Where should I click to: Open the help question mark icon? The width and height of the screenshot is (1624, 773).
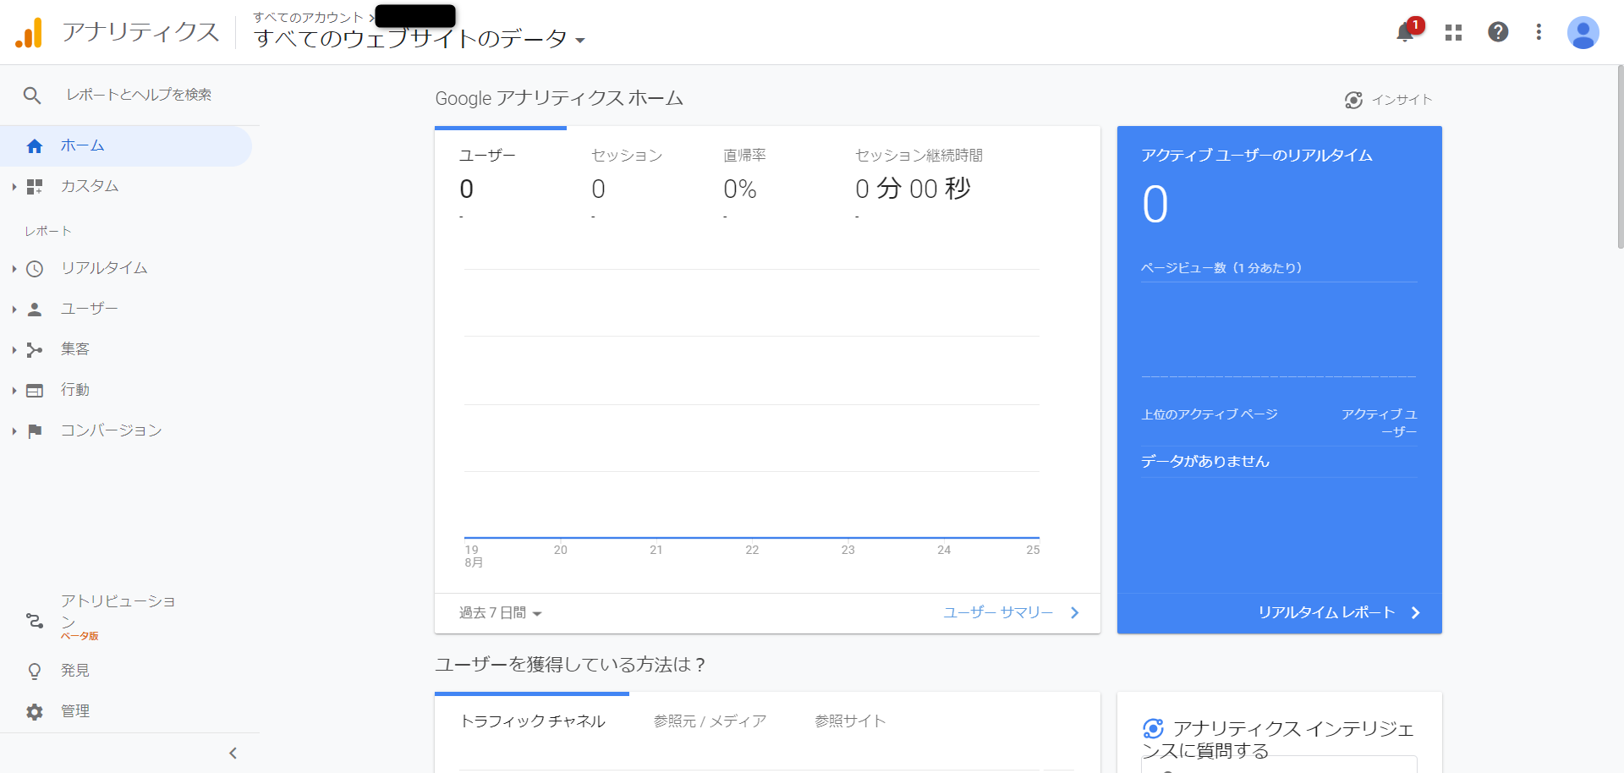point(1498,32)
